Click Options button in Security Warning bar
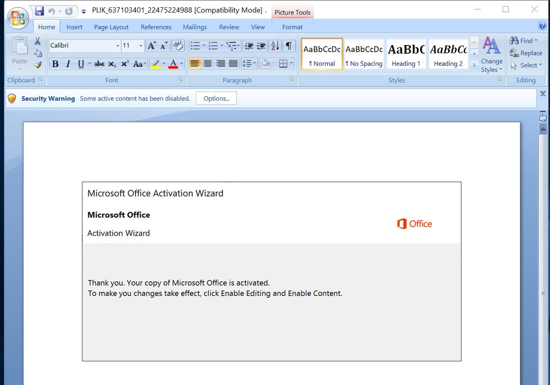This screenshot has width=550, height=385. [216, 99]
